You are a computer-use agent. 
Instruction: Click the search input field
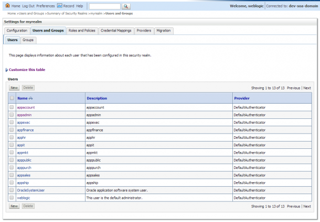[x=105, y=6]
